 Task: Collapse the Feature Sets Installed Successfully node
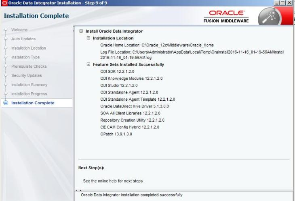coord(88,64)
